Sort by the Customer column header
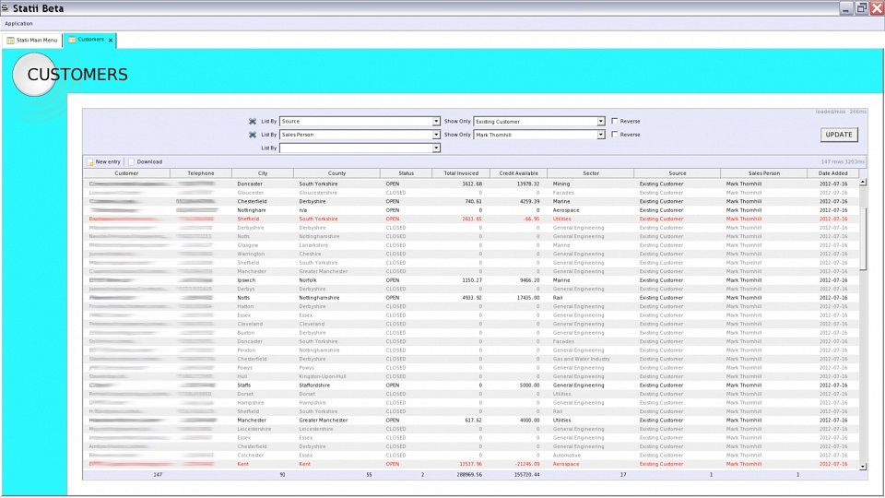Image resolution: width=885 pixels, height=498 pixels. point(126,173)
